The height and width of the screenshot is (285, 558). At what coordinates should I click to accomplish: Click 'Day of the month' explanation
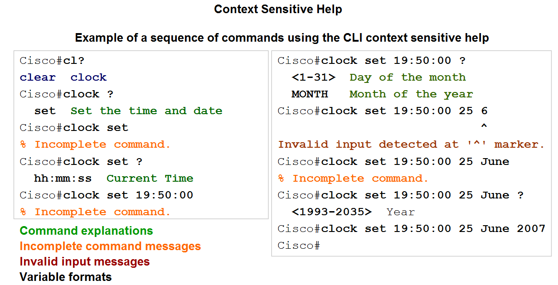pyautogui.click(x=408, y=77)
